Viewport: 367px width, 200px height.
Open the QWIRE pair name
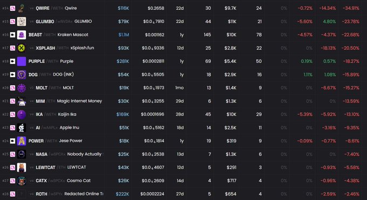(56, 8)
